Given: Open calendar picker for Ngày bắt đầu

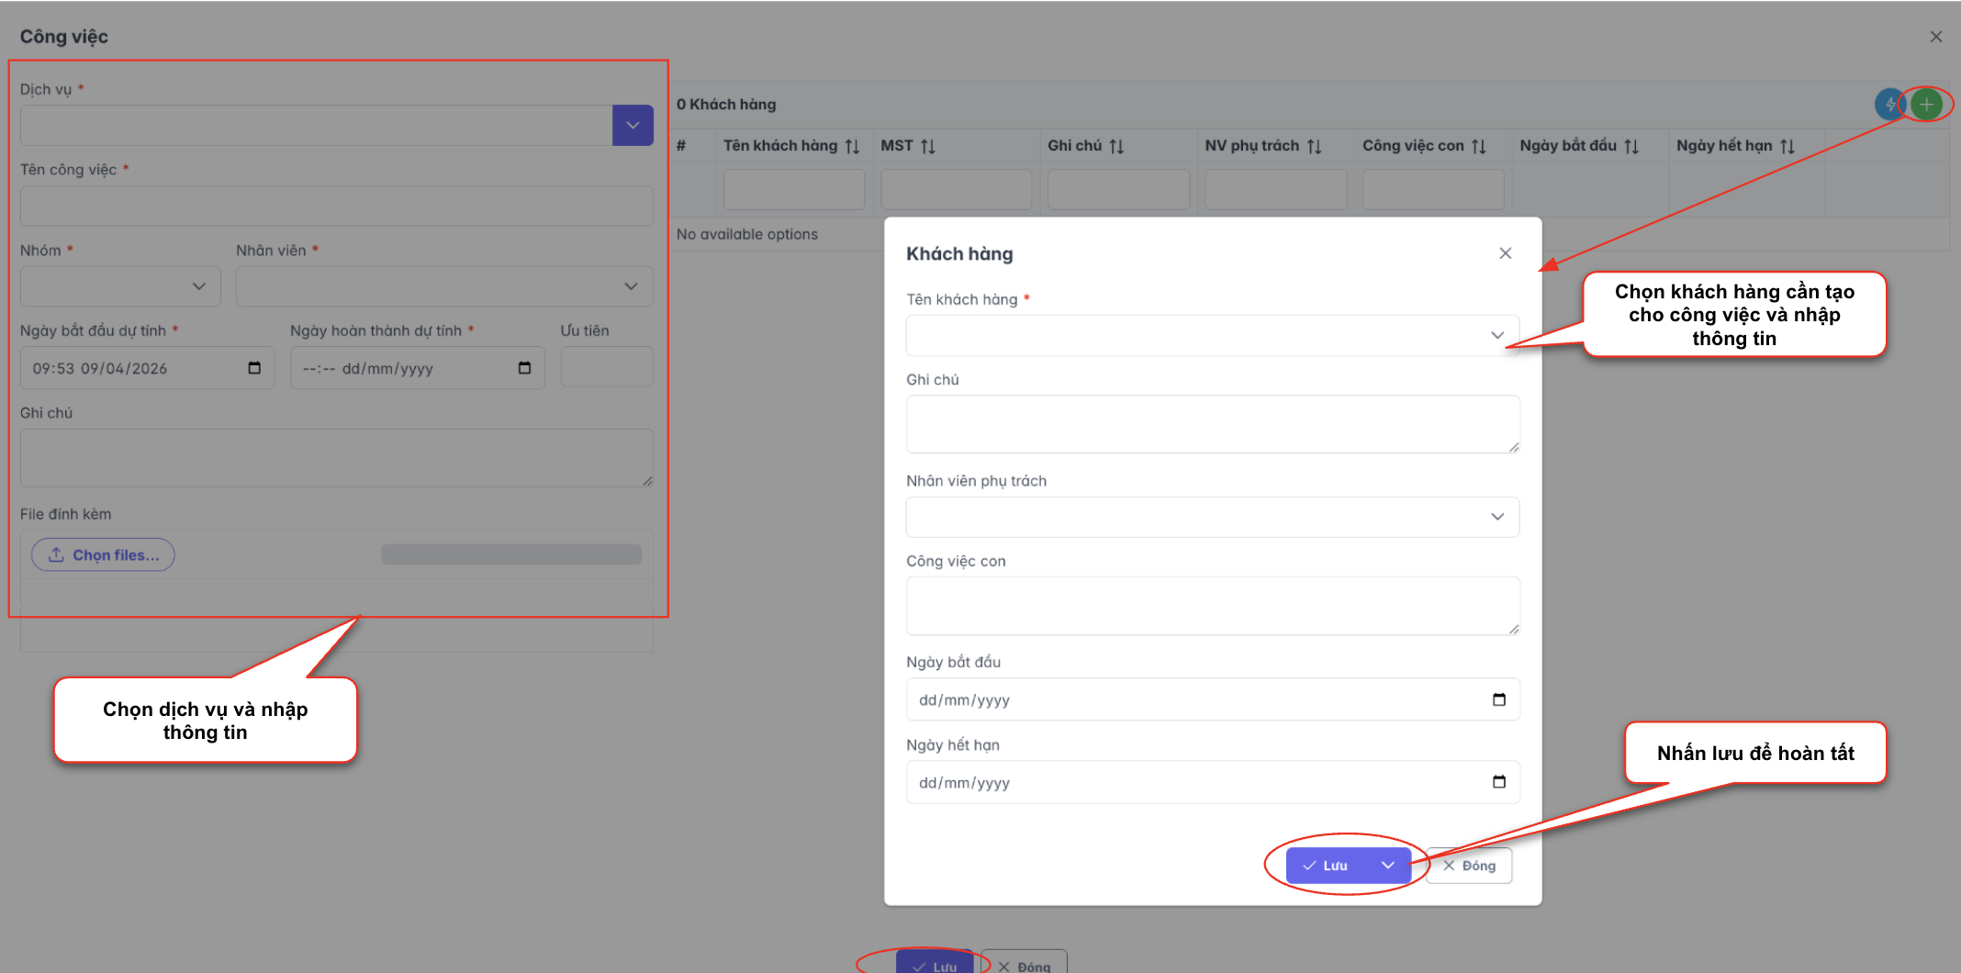Looking at the screenshot, I should tap(1498, 699).
